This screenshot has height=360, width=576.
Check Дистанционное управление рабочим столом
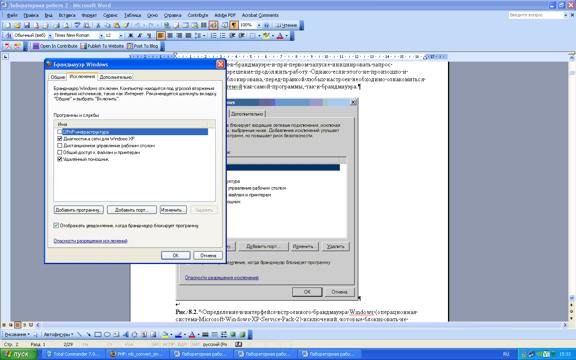[x=60, y=146]
